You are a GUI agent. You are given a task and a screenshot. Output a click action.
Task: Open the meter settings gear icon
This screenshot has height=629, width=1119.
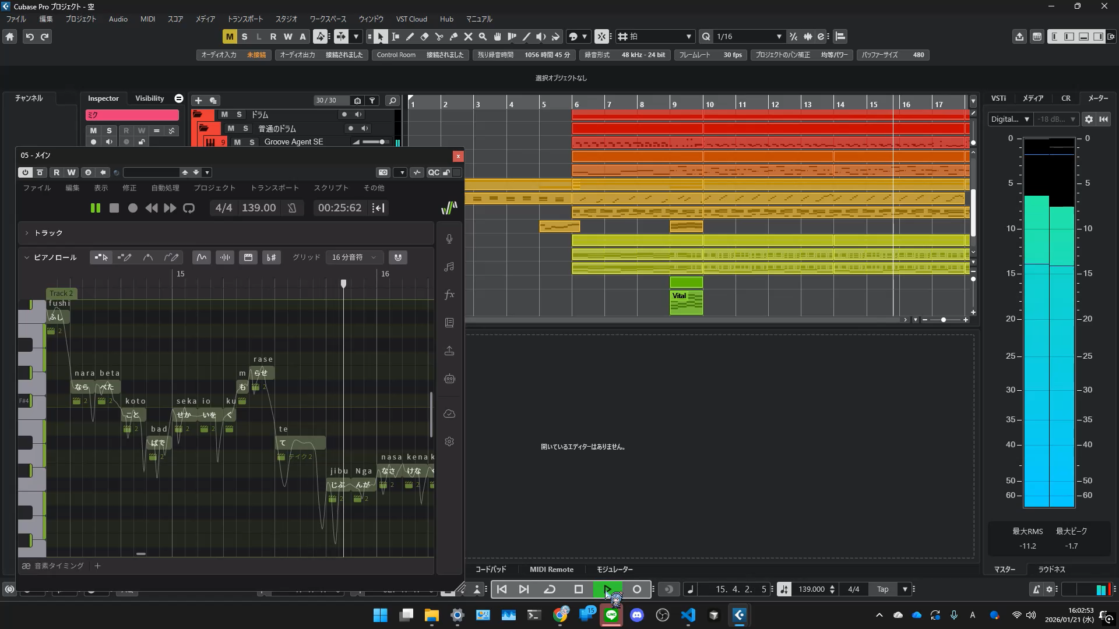[1089, 119]
